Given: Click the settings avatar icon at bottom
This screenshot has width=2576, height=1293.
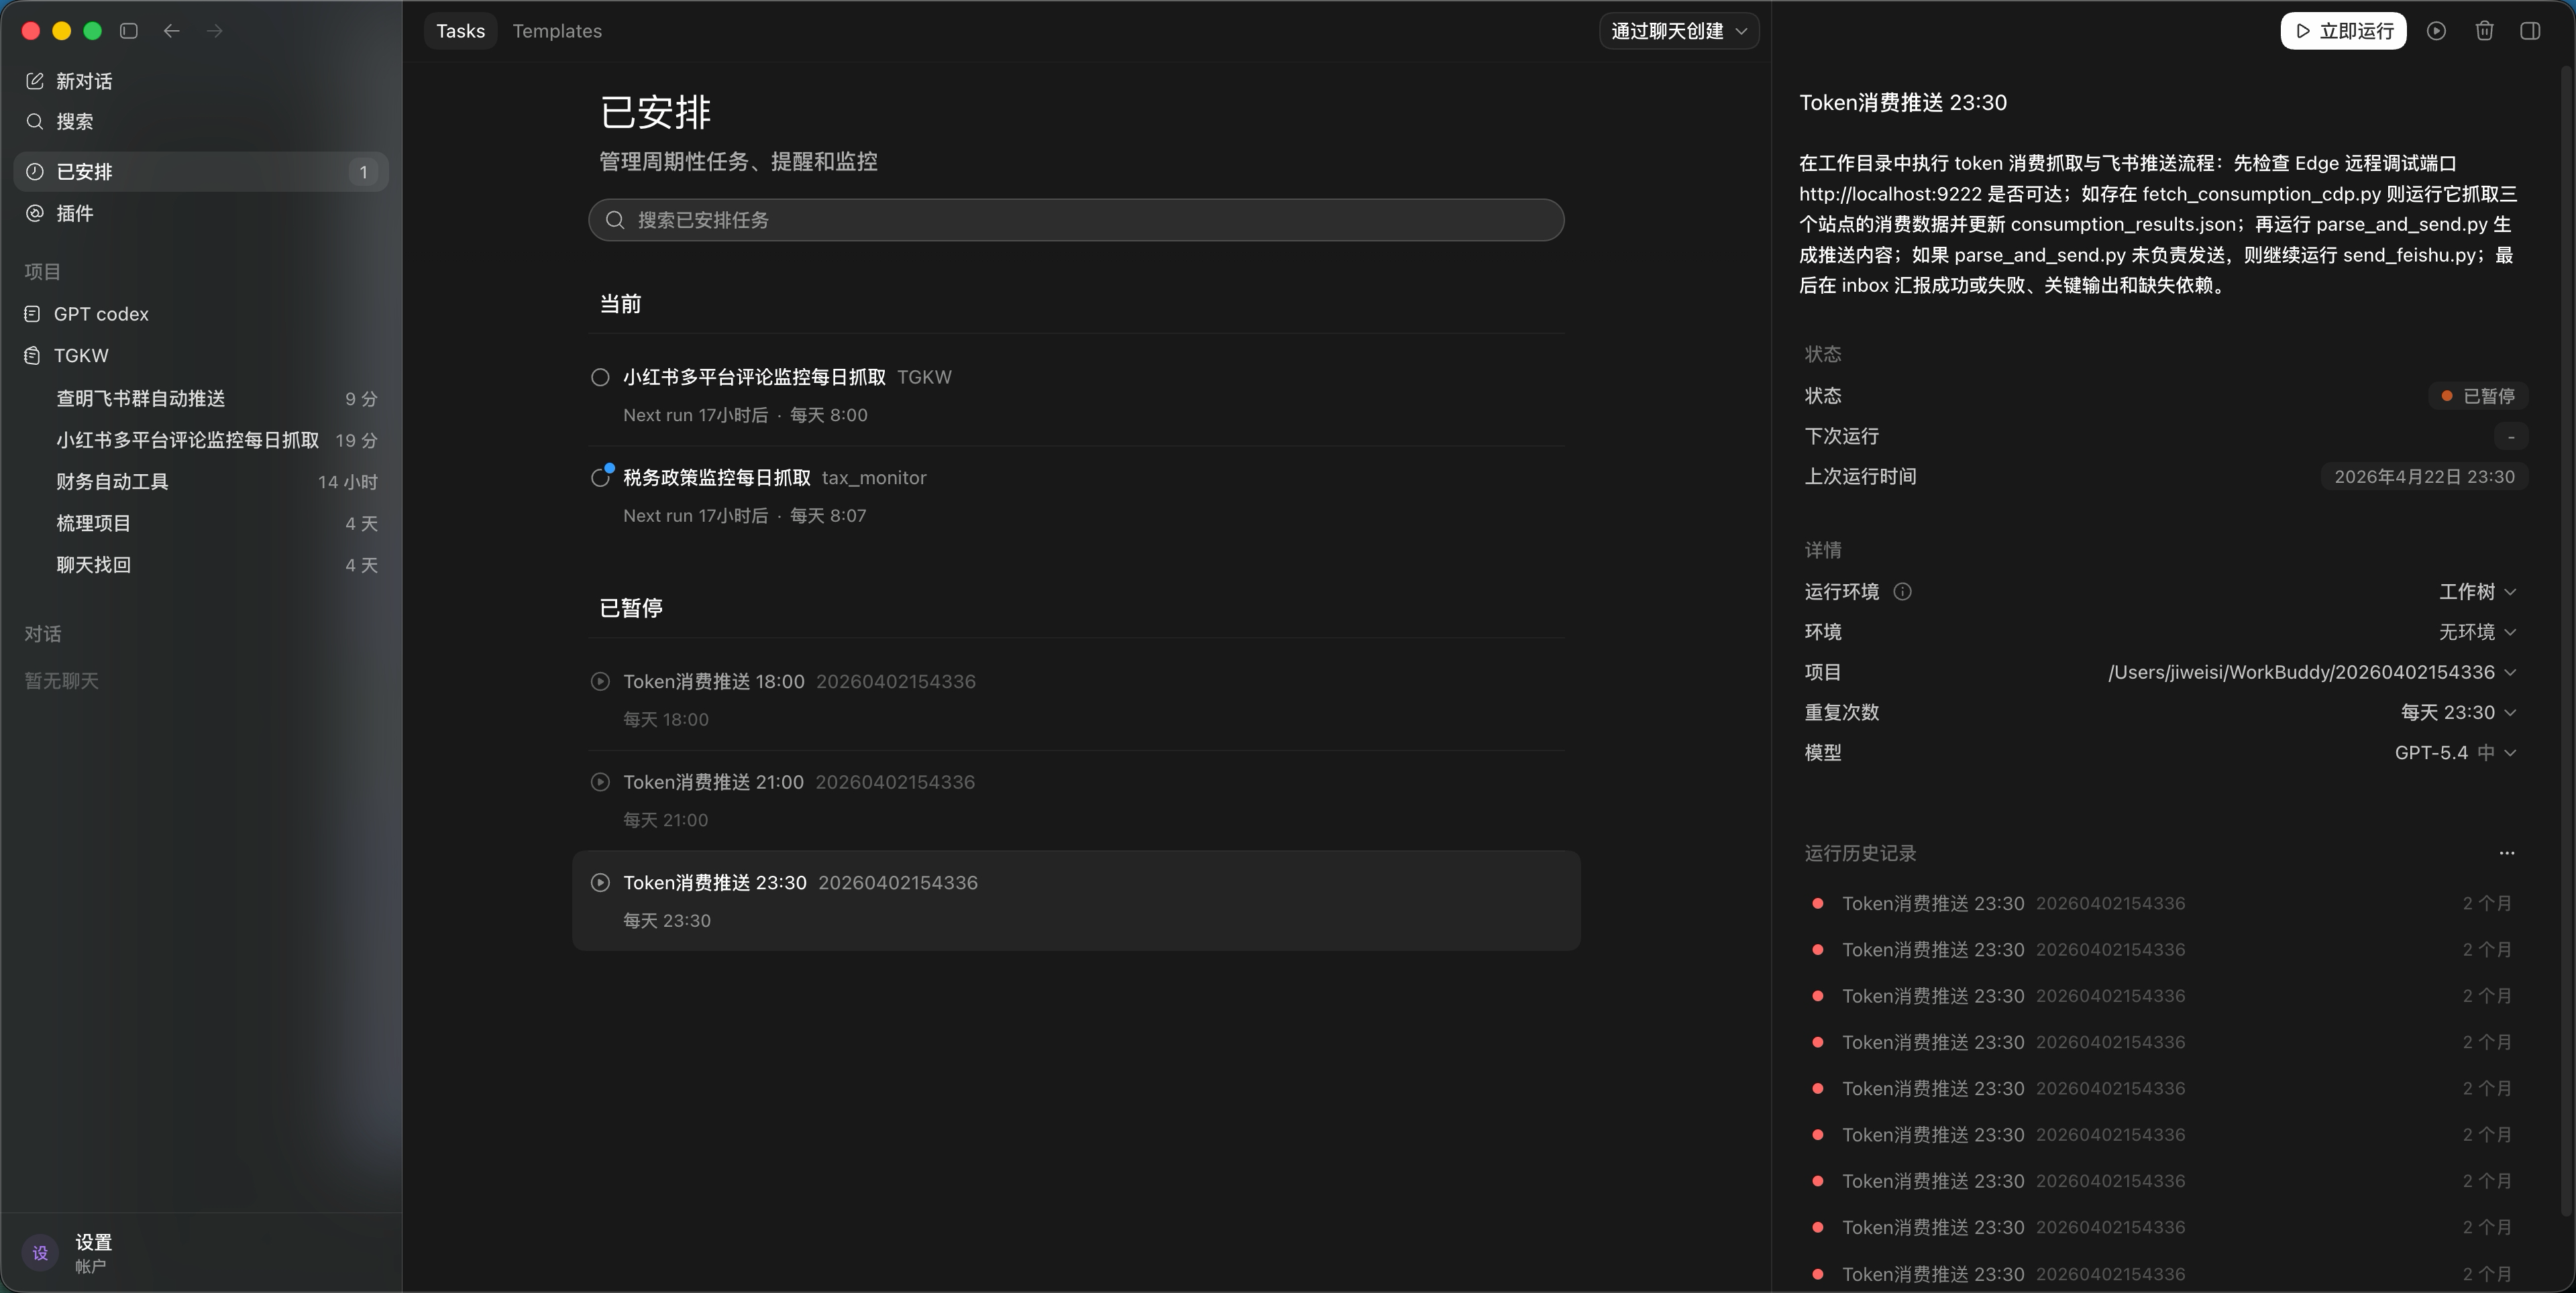Looking at the screenshot, I should [x=40, y=1253].
